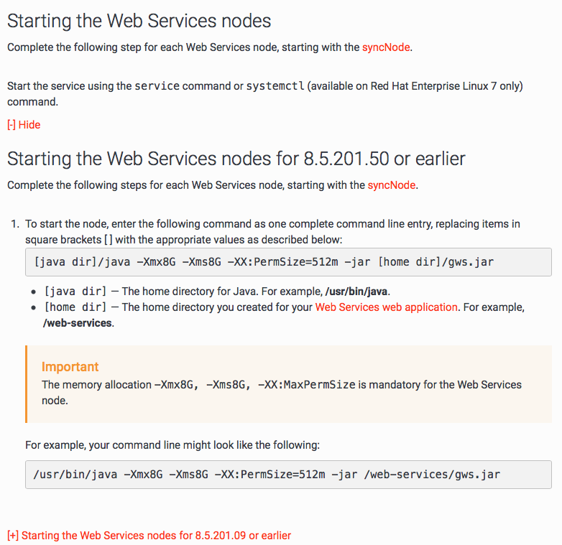Expand the 8.5.201.09 or earlier section
The image size is (562, 545).
pyautogui.click(x=149, y=535)
